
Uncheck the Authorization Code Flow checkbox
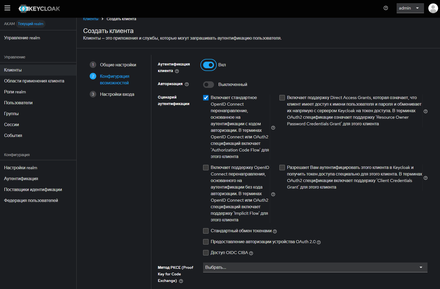tap(206, 98)
